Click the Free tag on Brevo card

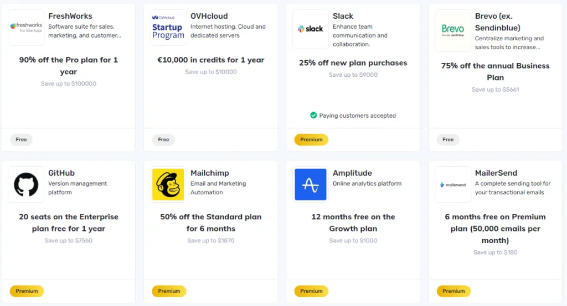click(447, 140)
